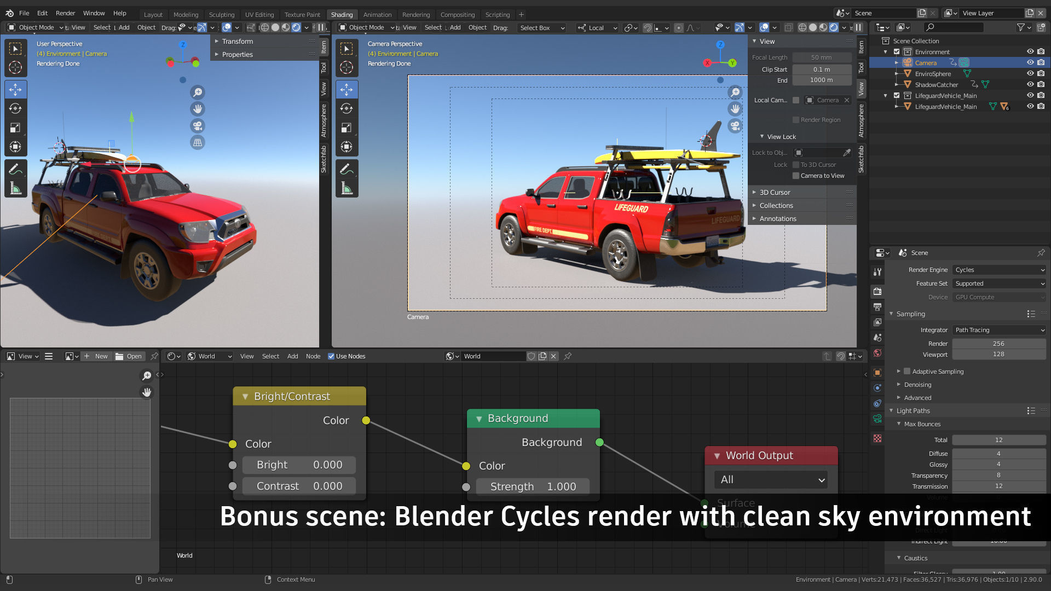Click the New image button
The height and width of the screenshot is (591, 1051).
click(x=96, y=356)
